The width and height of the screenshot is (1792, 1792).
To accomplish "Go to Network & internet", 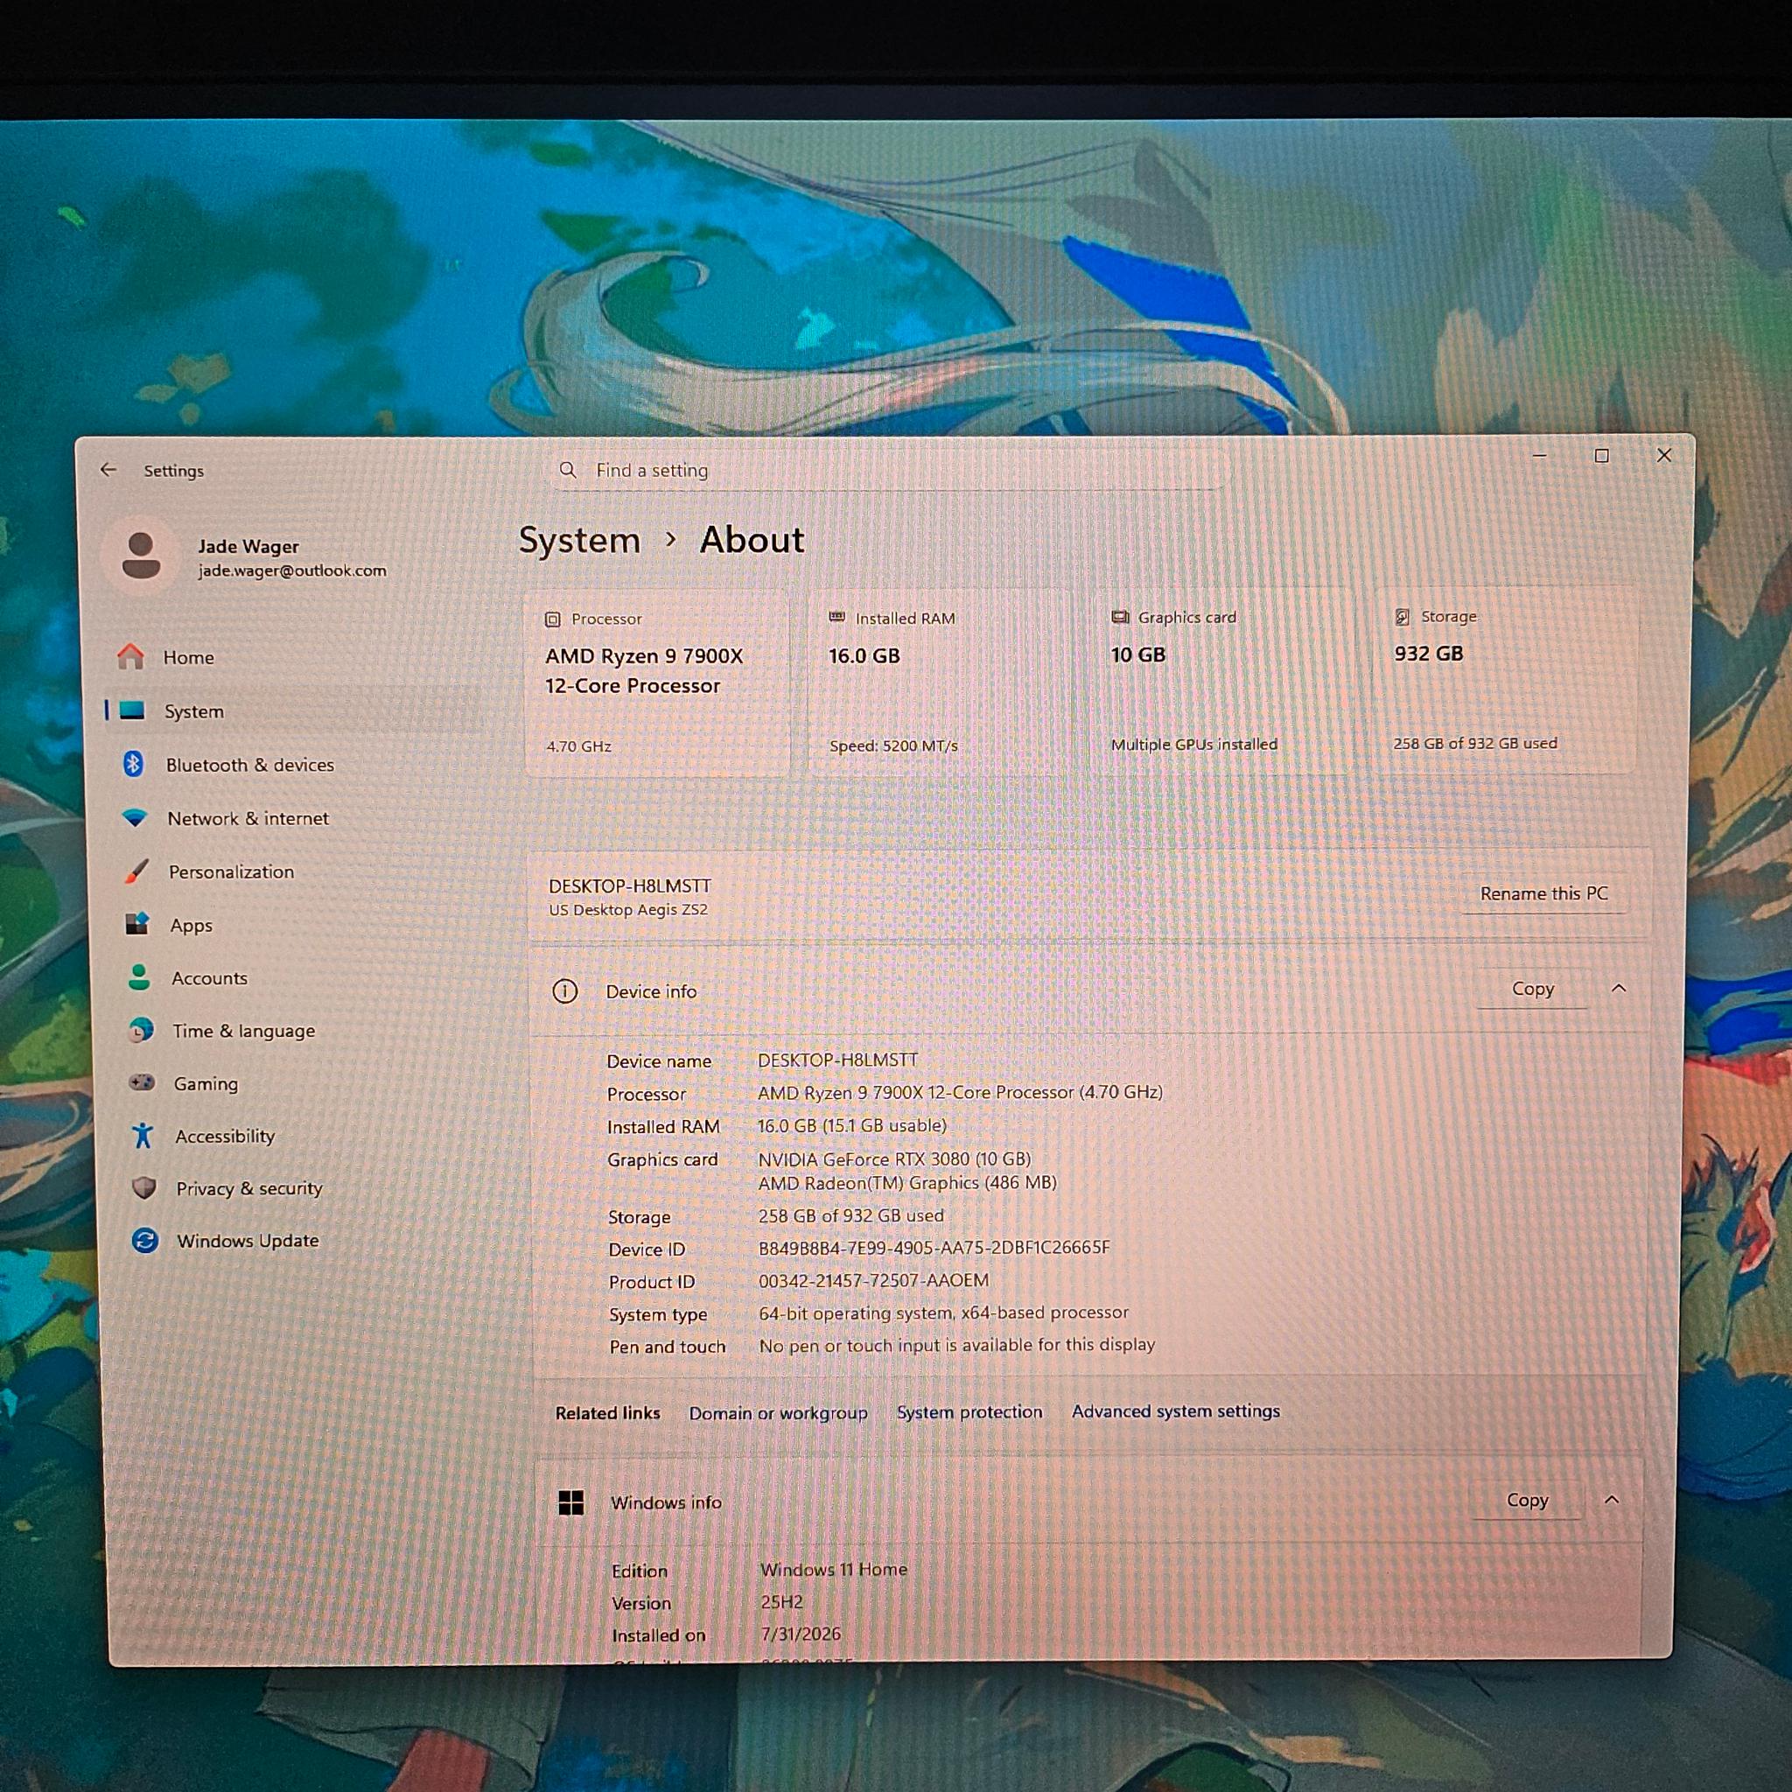I will click(297, 818).
